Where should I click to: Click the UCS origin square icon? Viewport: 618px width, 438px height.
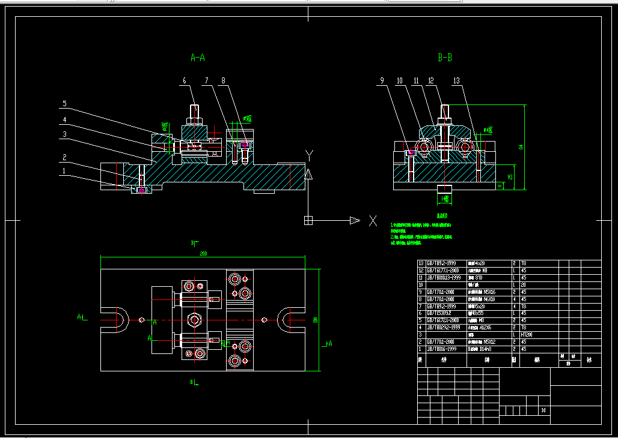coord(308,221)
